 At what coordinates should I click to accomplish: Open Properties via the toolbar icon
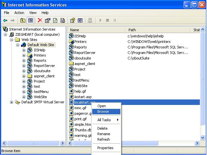pyautogui.click(x=48, y=20)
